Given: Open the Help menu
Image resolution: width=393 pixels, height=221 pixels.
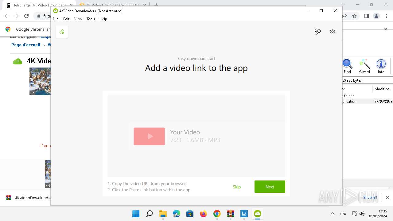Looking at the screenshot, I should coord(103,19).
